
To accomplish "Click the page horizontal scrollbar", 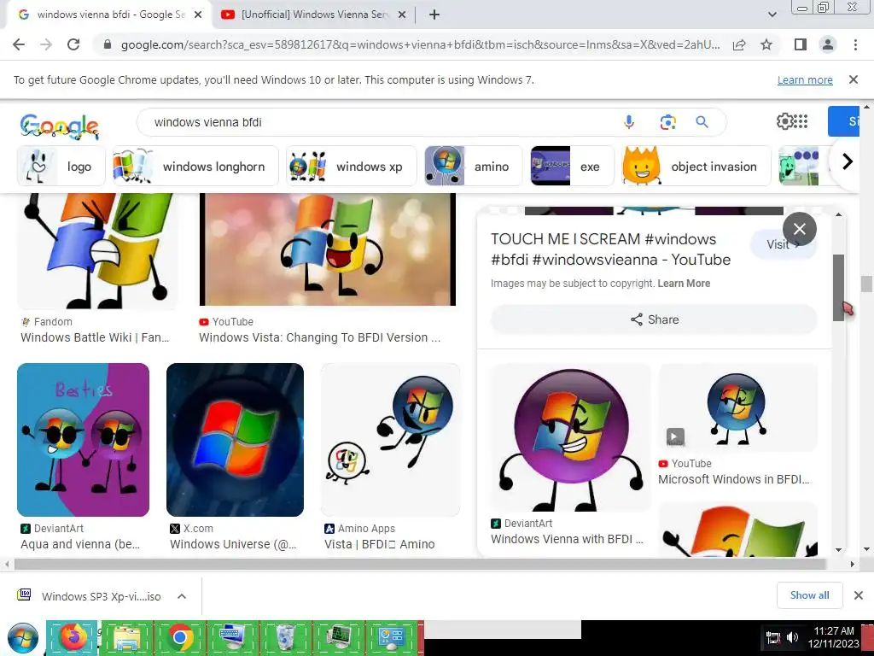I will point(420,564).
